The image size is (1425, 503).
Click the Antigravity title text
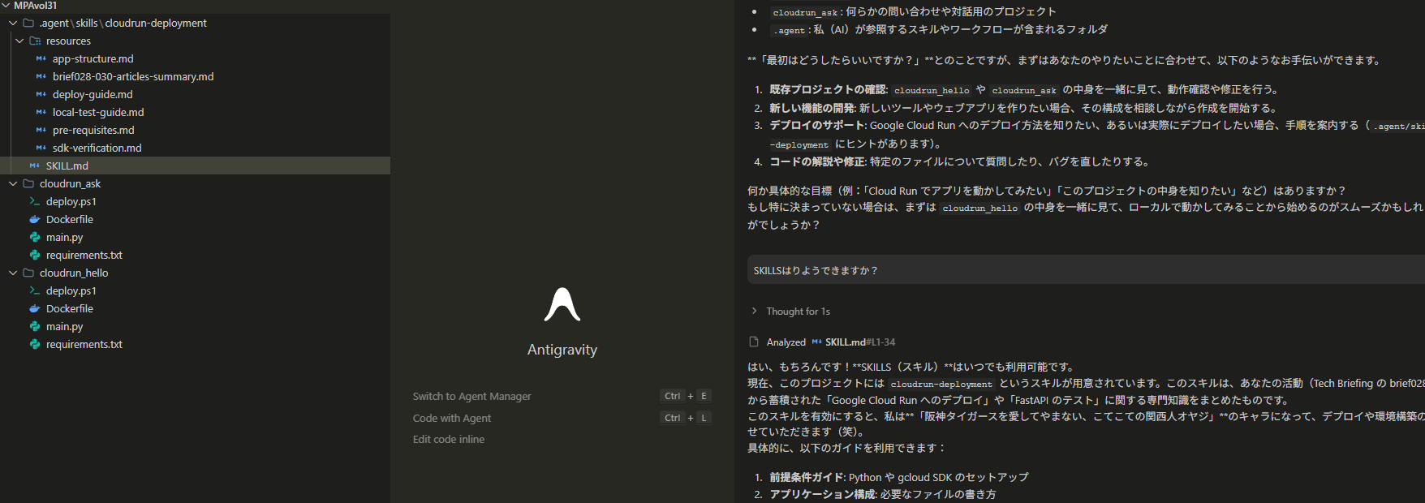[562, 350]
